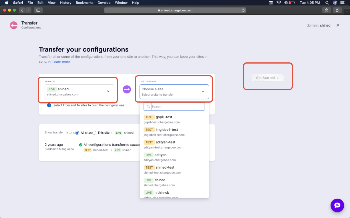Open the History menu in the menu bar

(x=65, y=3)
